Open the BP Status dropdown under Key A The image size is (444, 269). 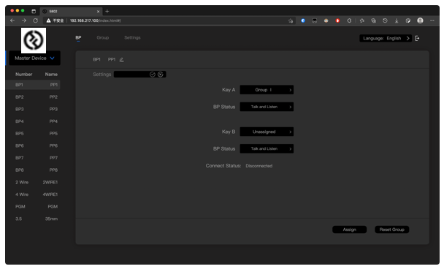point(267,107)
